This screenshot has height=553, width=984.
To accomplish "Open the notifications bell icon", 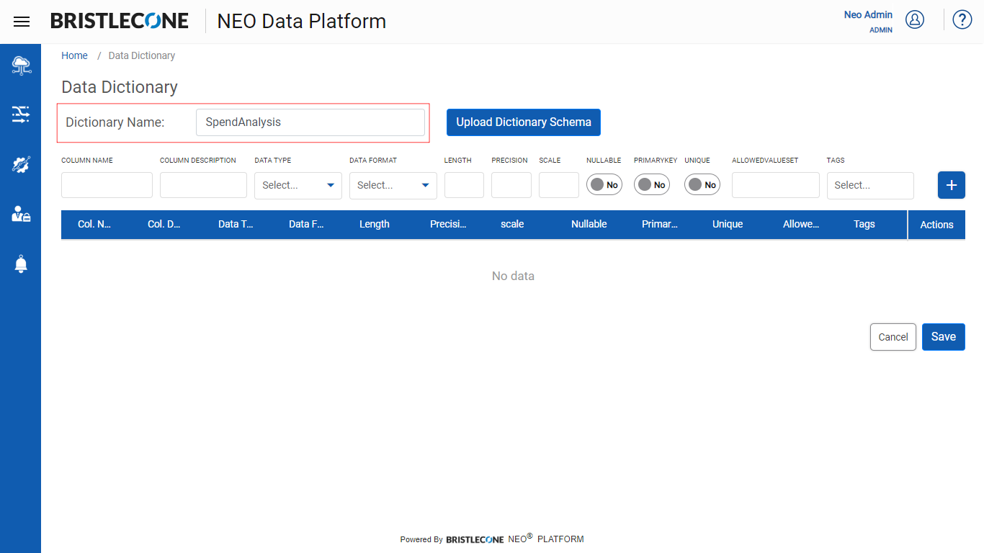I will tap(21, 264).
